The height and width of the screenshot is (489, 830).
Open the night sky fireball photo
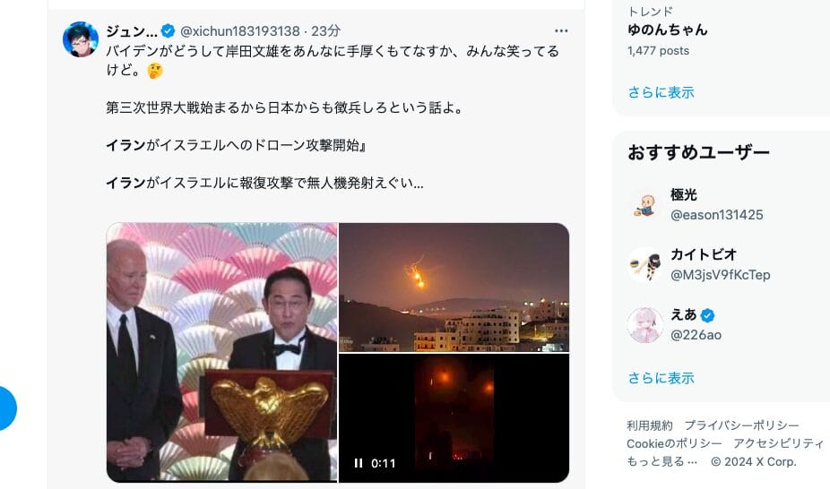tap(454, 287)
